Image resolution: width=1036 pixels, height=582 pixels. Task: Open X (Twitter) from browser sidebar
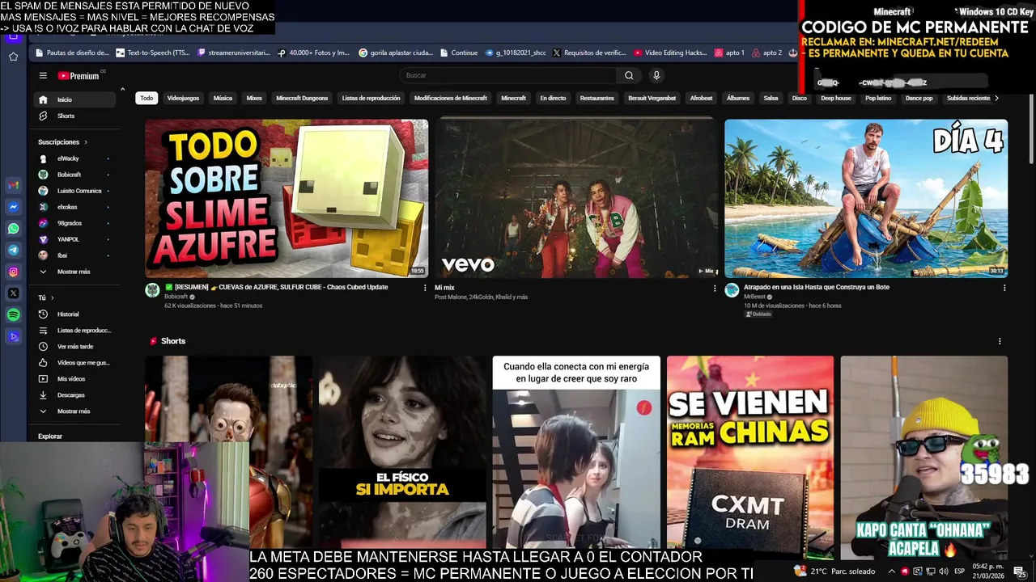[13, 293]
